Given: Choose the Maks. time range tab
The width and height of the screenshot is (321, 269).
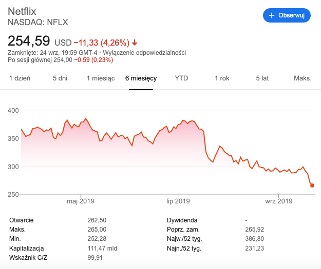Looking at the screenshot, I should click(303, 78).
